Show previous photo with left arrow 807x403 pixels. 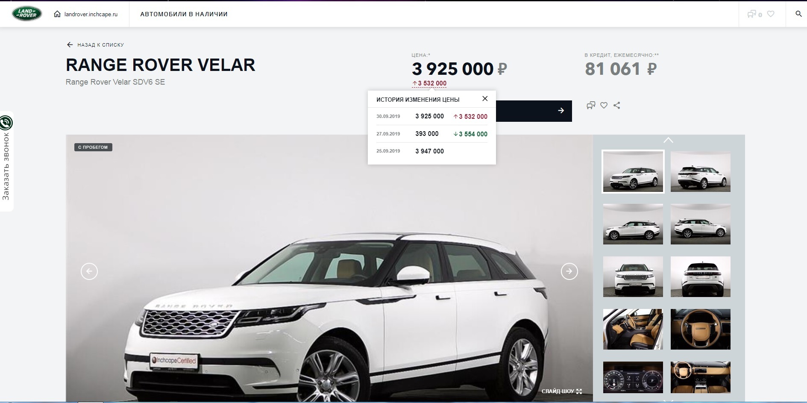89,271
